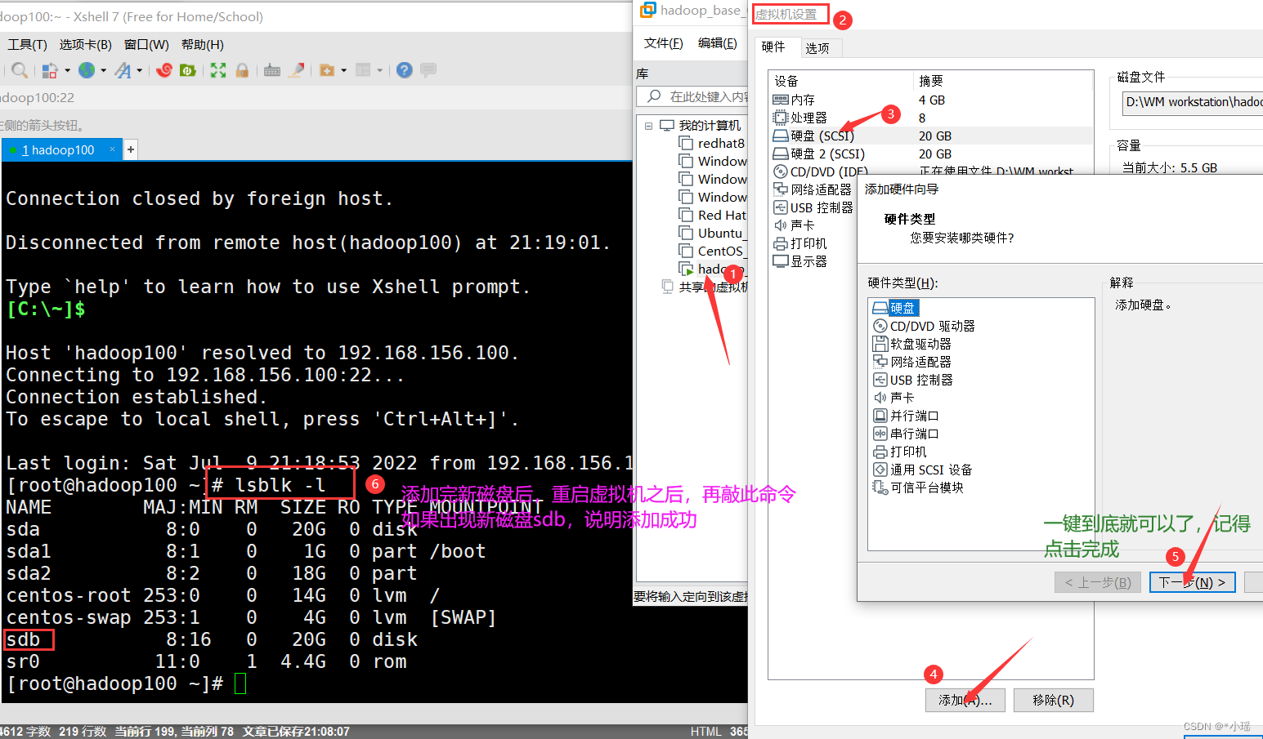This screenshot has height=739, width=1263.
Task: Choose 串行端口 in hardware type list
Action: (x=906, y=434)
